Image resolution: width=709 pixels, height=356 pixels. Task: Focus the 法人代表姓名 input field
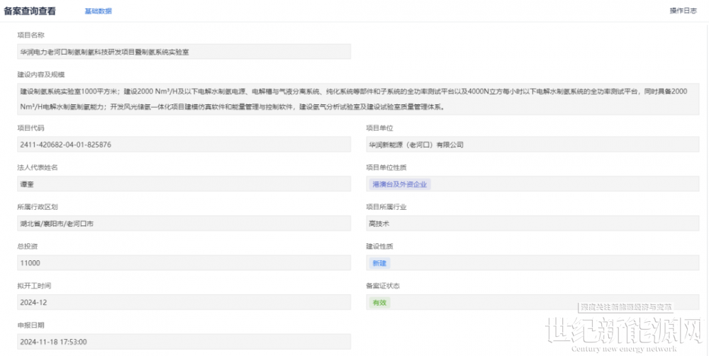pos(184,184)
